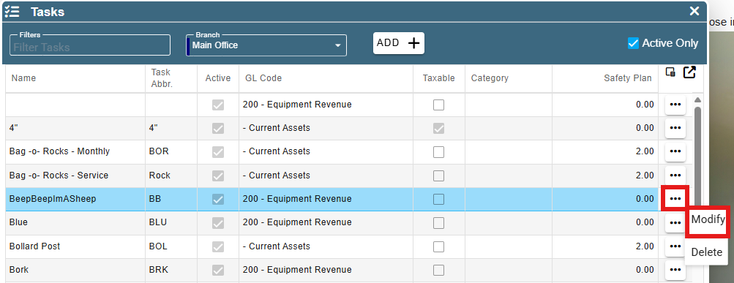Sort by the Name column header

[75, 78]
